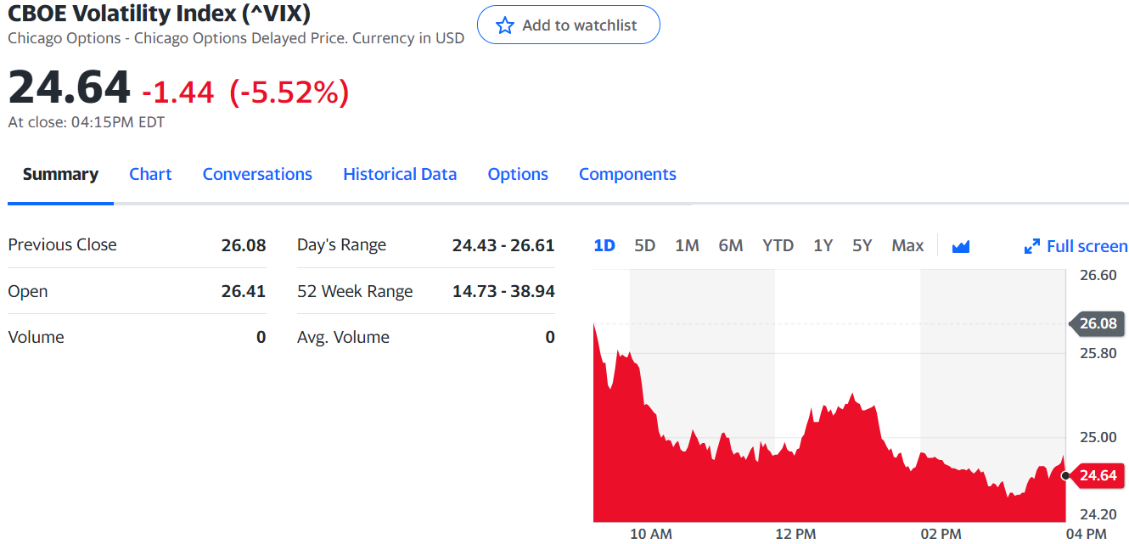Open the Conversations tab
The image size is (1129, 544).
[257, 174]
